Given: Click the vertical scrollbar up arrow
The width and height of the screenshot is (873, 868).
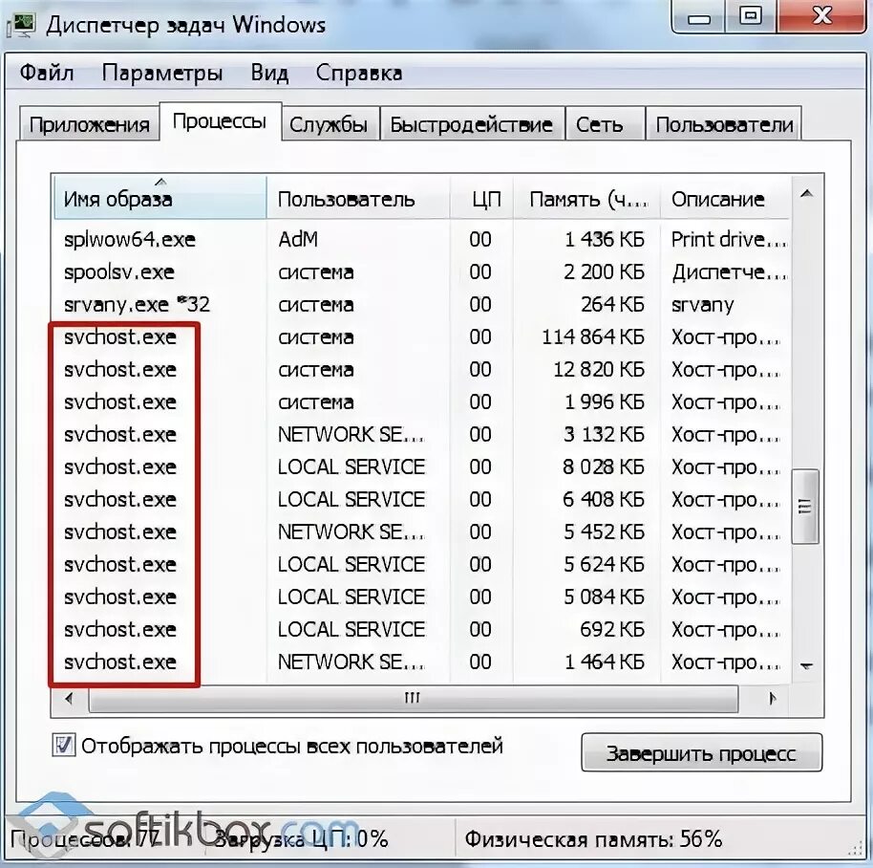Looking at the screenshot, I should 806,194.
